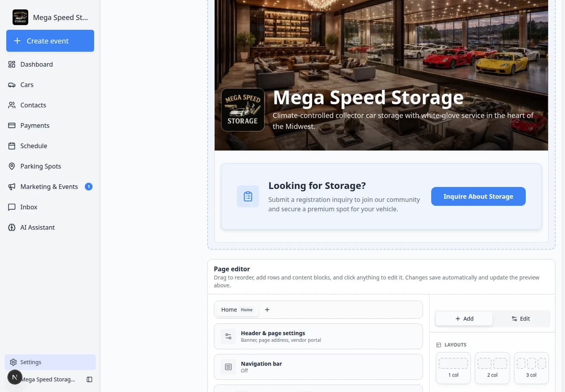
Task: Click the Cars car icon
Action: (12, 85)
